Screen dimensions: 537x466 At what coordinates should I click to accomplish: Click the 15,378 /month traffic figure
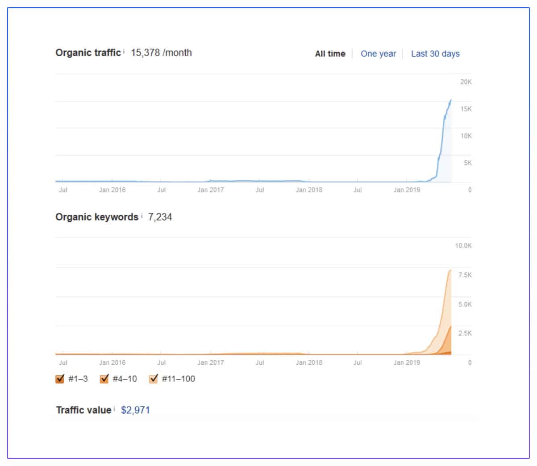click(x=162, y=53)
